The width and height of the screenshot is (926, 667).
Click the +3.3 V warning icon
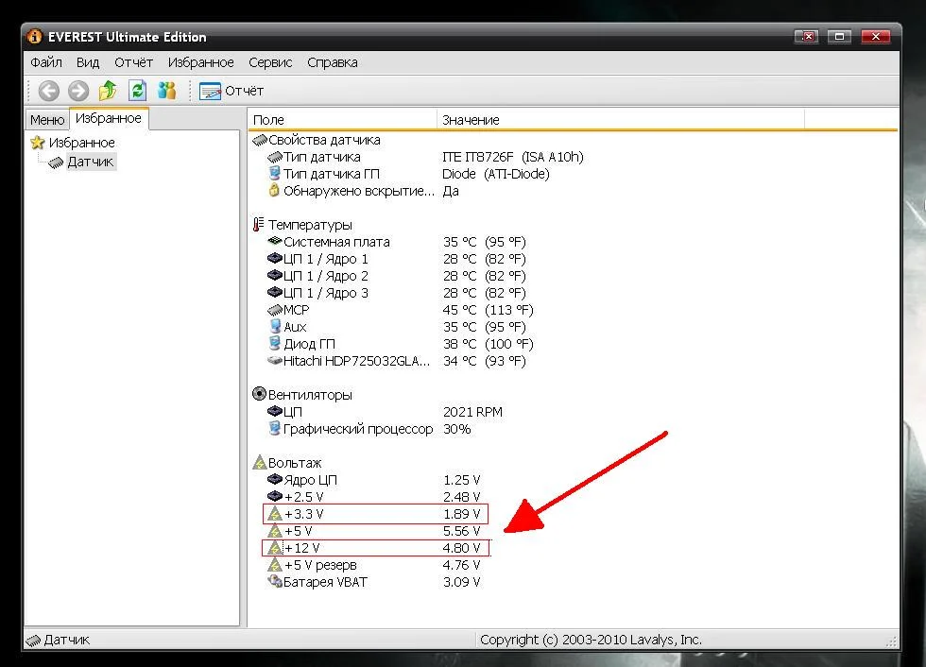275,514
